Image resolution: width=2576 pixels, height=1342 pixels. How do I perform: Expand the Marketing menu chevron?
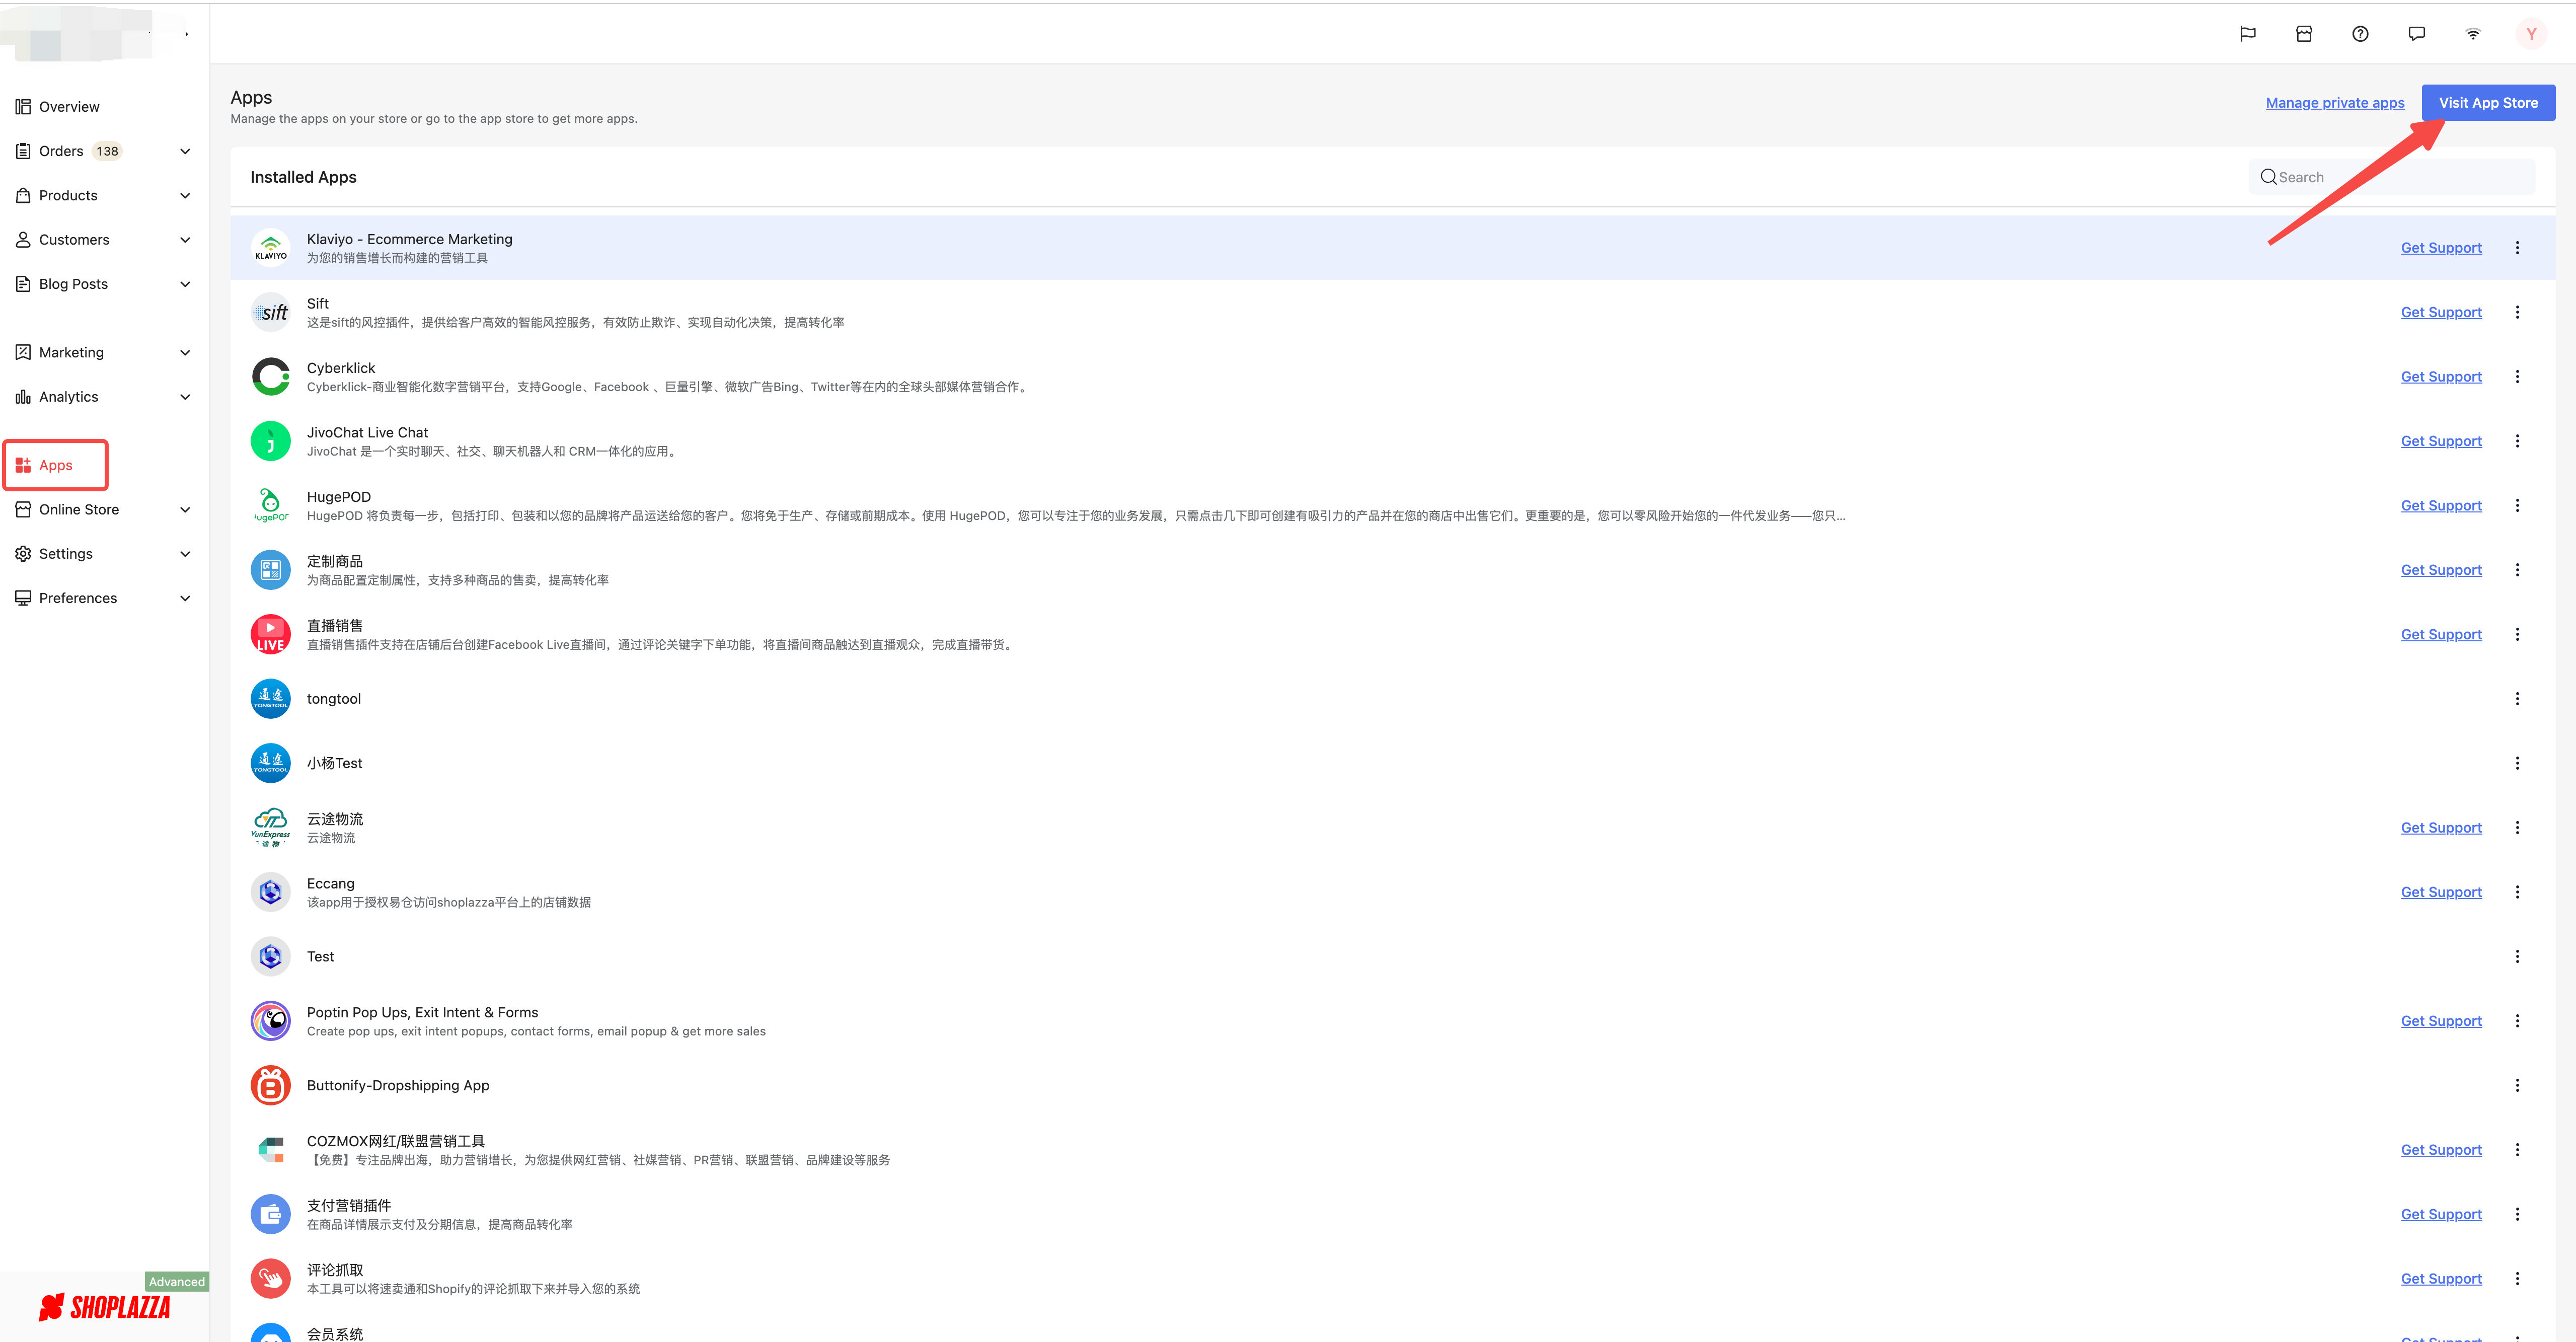pyautogui.click(x=185, y=353)
